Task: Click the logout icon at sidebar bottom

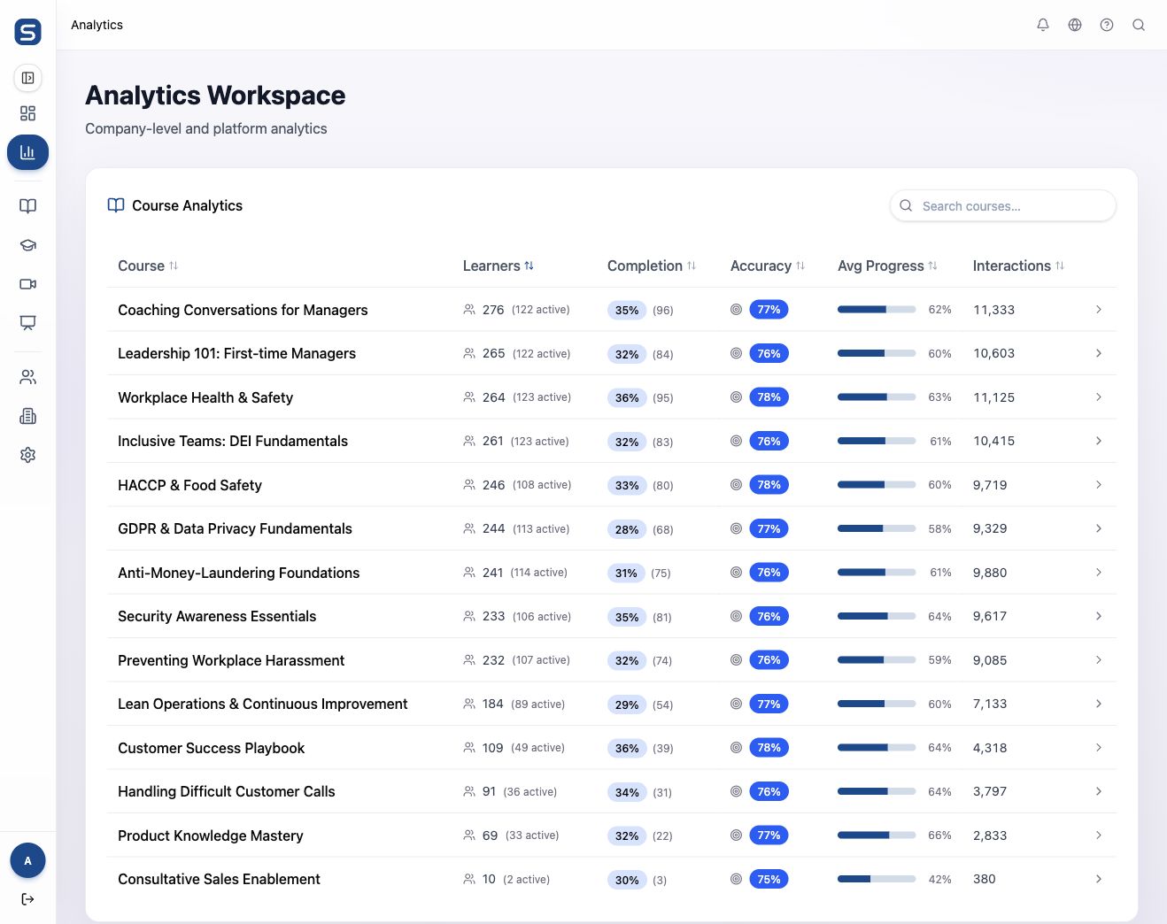Action: click(27, 899)
